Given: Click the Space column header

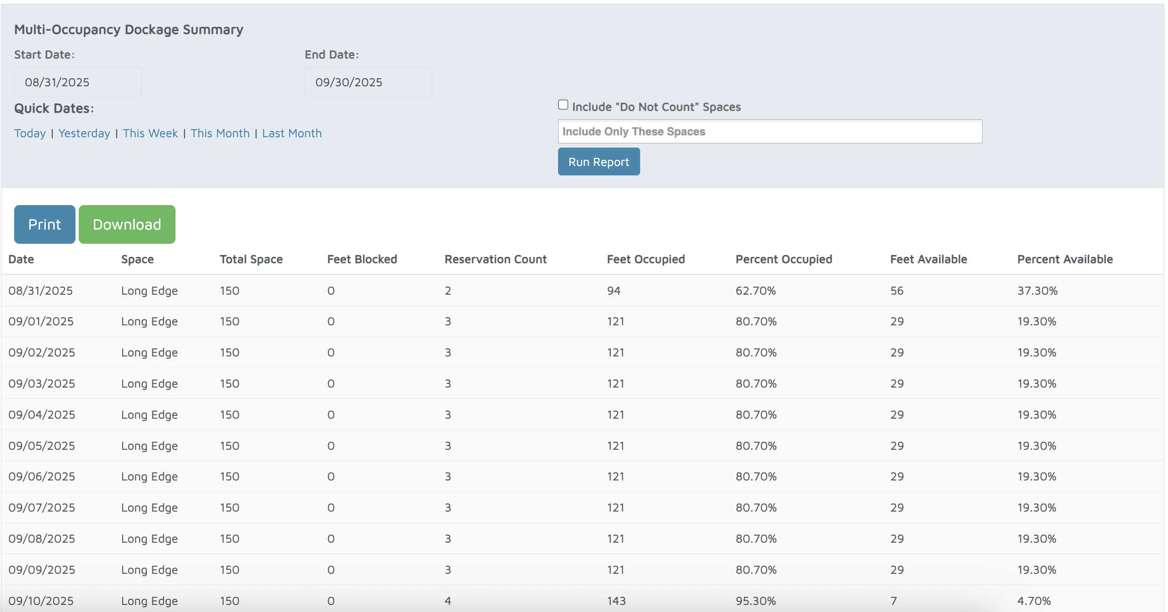Looking at the screenshot, I should coord(137,259).
